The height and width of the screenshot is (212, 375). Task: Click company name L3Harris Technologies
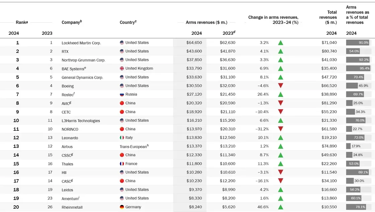[81, 121]
